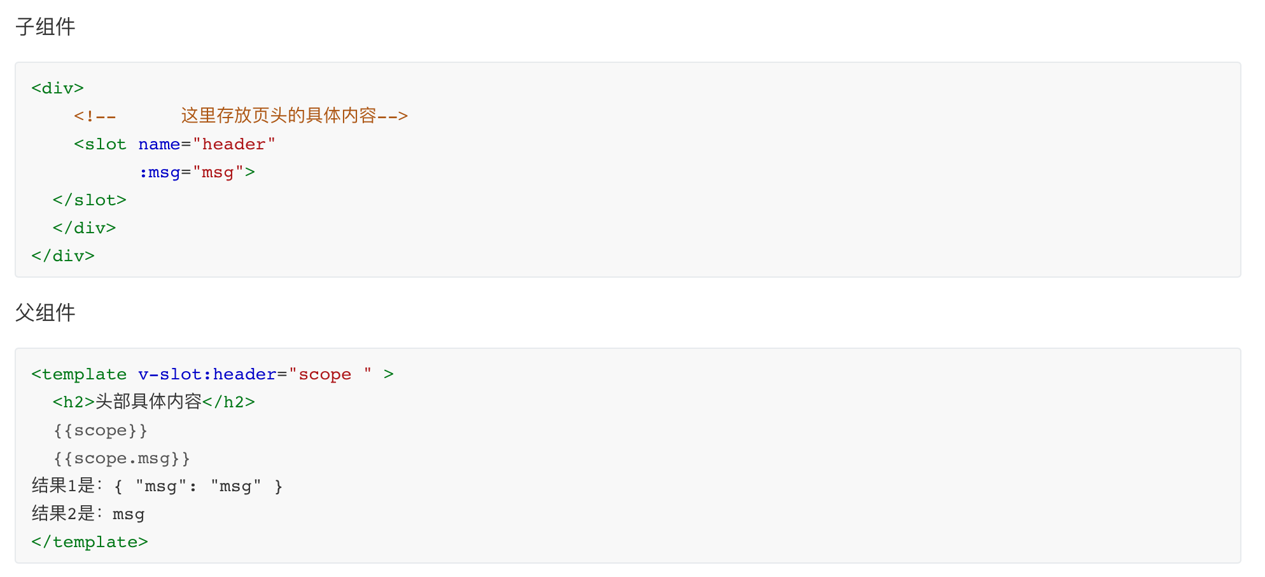The height and width of the screenshot is (577, 1265).
Task: Click the v-slot:header directive text
Action: point(207,374)
